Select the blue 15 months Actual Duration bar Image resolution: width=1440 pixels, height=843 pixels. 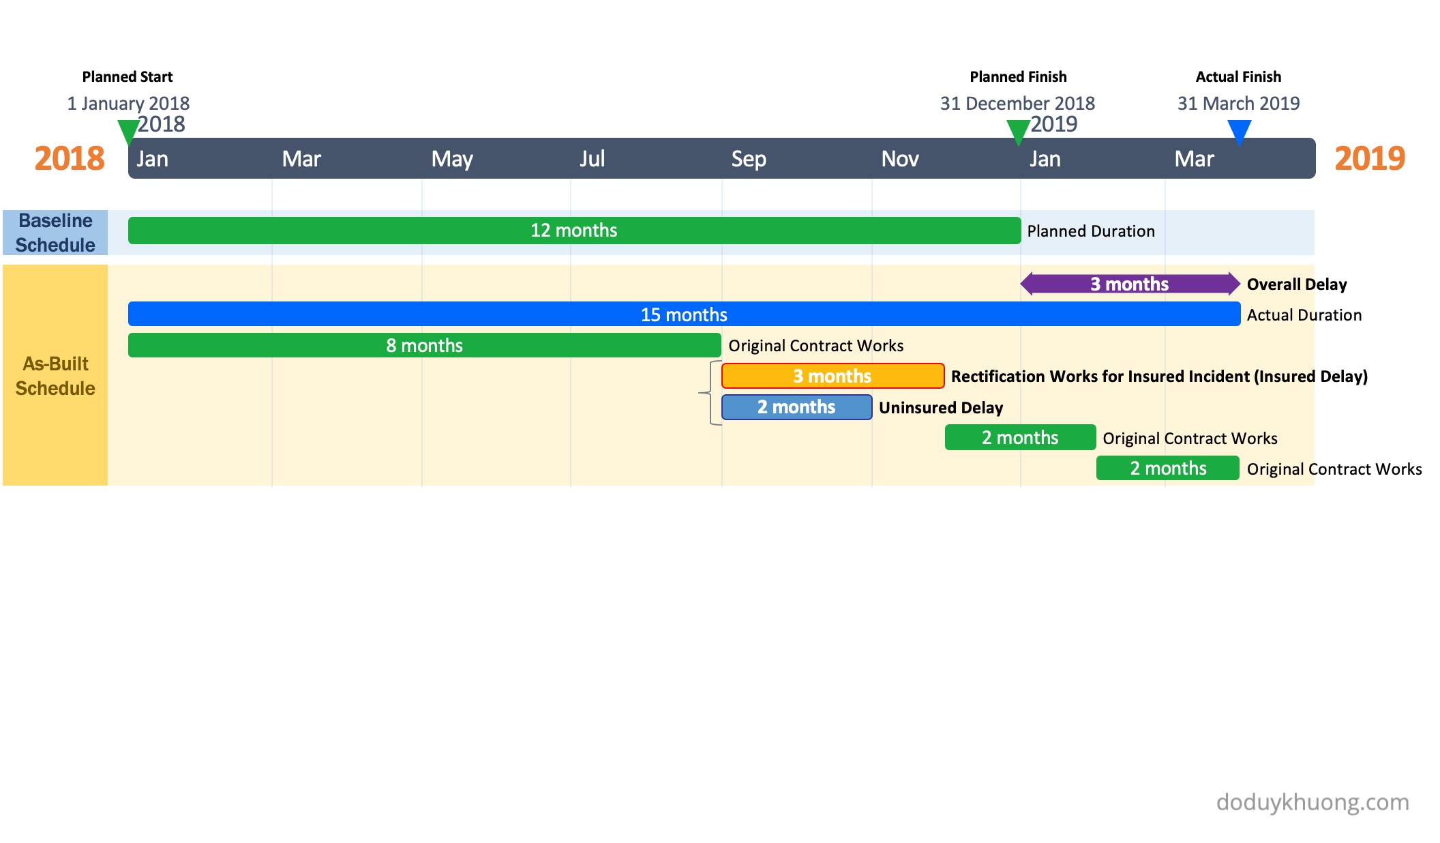pyautogui.click(x=684, y=314)
